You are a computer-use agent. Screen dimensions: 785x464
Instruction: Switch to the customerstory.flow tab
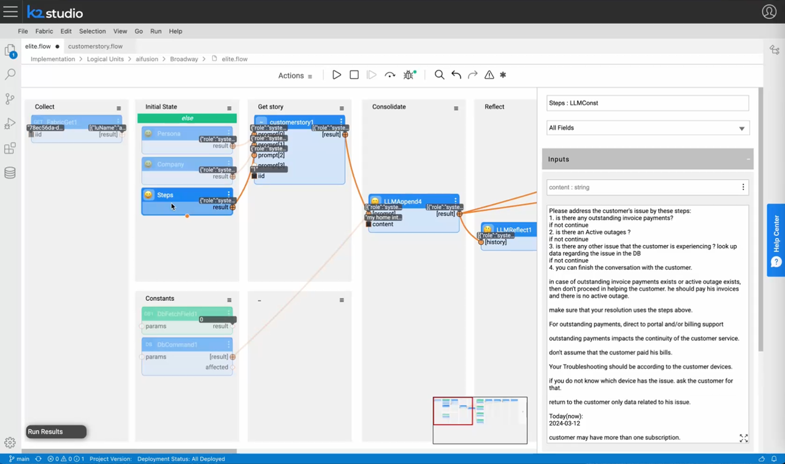point(95,47)
